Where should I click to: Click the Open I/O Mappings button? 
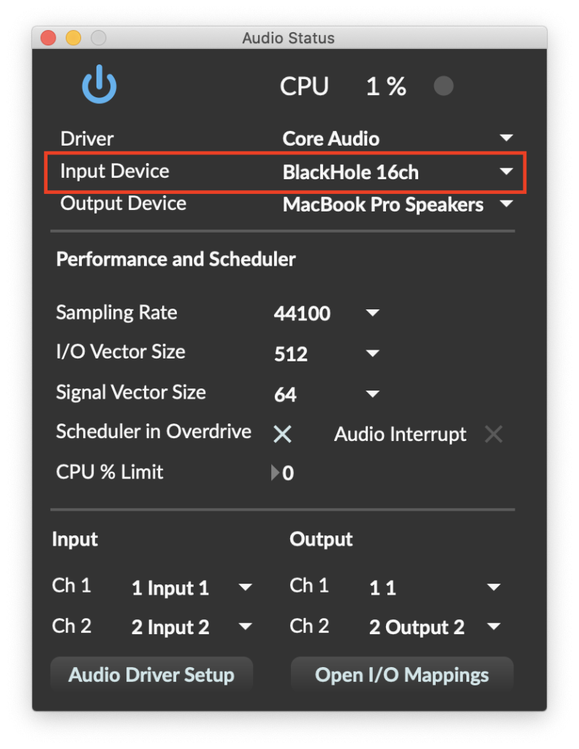401,674
